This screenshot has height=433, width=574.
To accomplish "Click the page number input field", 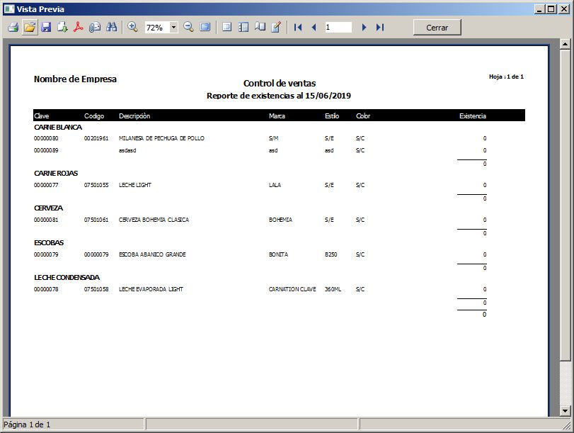I will 338,27.
